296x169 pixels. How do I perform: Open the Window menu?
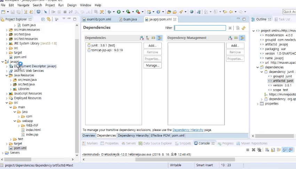(x=86, y=5)
